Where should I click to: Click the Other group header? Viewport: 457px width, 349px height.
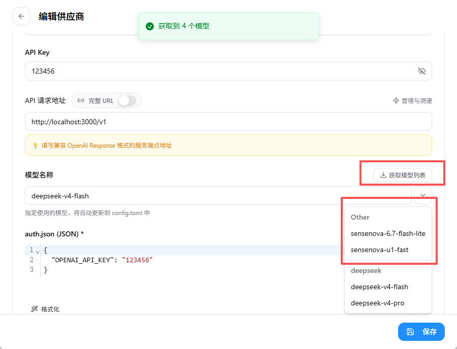point(360,217)
